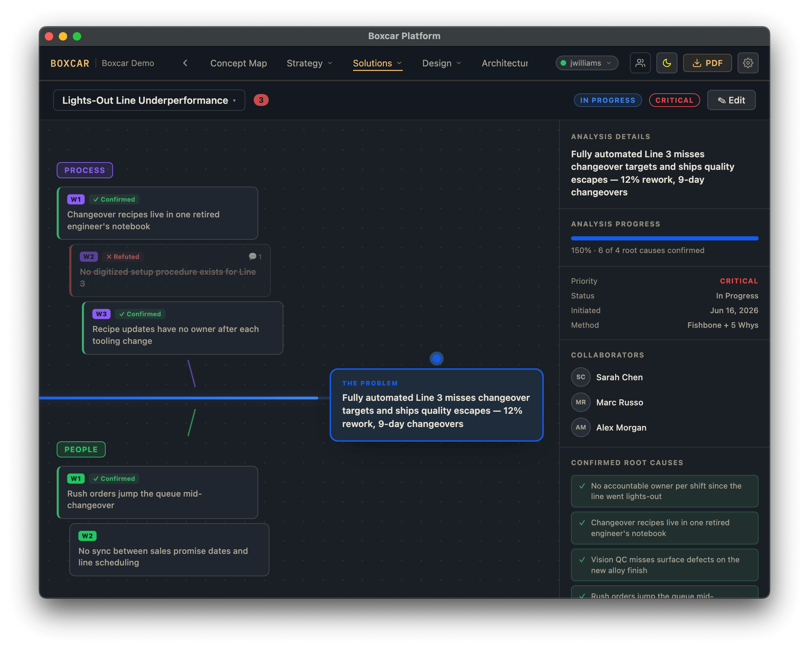
Task: Open the refuted W2 digitized setup card
Action: [170, 270]
